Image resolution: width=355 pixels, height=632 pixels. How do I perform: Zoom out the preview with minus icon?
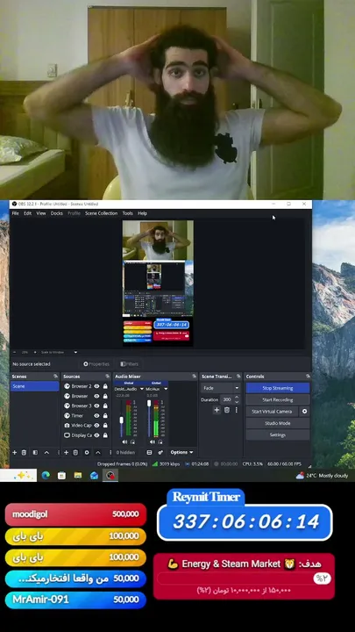point(15,352)
